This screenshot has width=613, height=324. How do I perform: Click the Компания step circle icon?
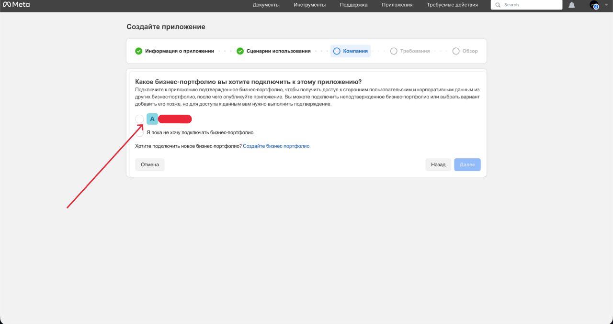[337, 51]
